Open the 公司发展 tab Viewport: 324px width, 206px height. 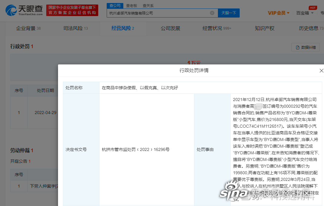click(x=170, y=28)
